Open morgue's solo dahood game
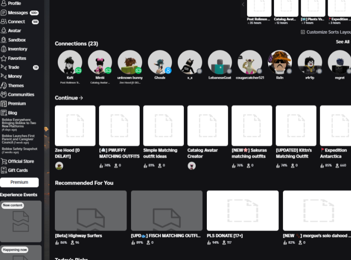This screenshot has width=351, height=260. click(317, 211)
